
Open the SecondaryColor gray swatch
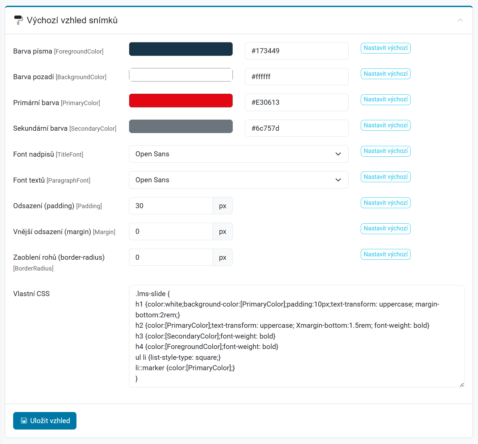(181, 126)
